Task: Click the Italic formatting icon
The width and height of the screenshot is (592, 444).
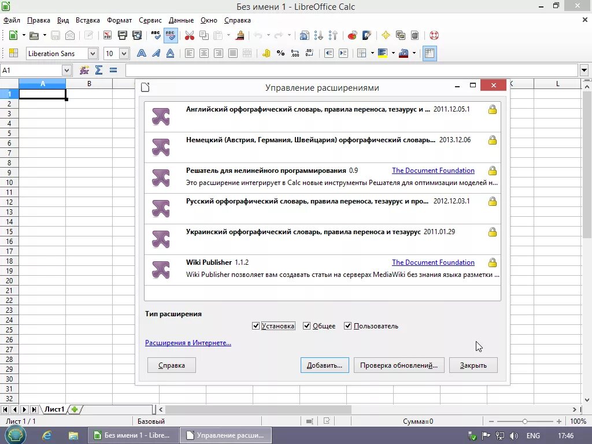Action: 156,54
